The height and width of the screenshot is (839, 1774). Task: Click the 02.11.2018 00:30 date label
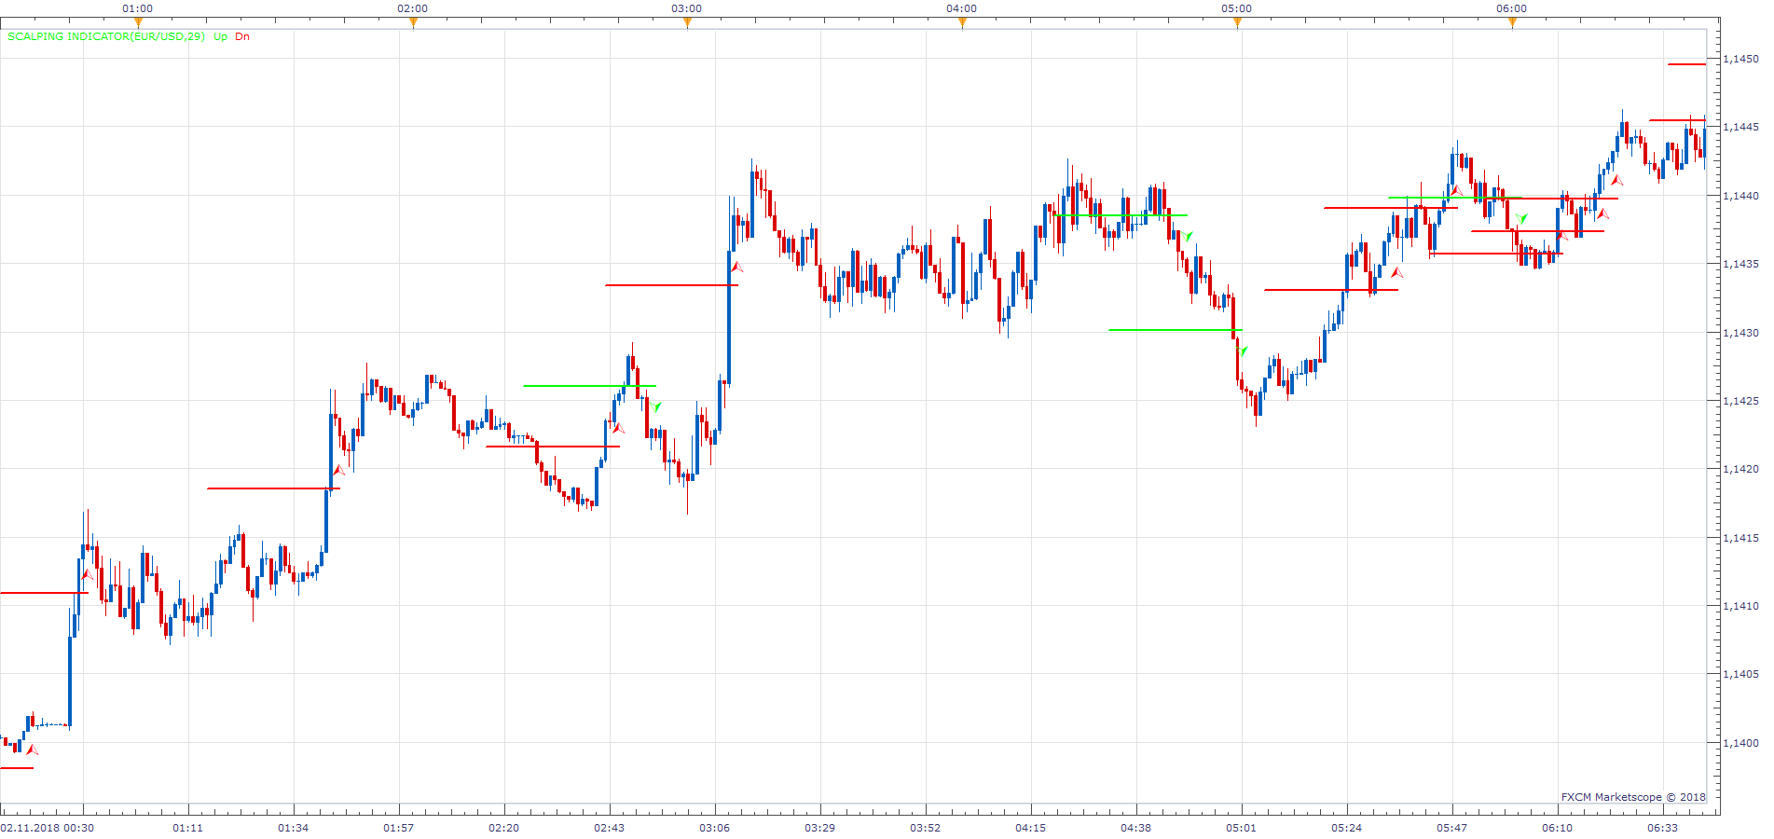[x=48, y=828]
